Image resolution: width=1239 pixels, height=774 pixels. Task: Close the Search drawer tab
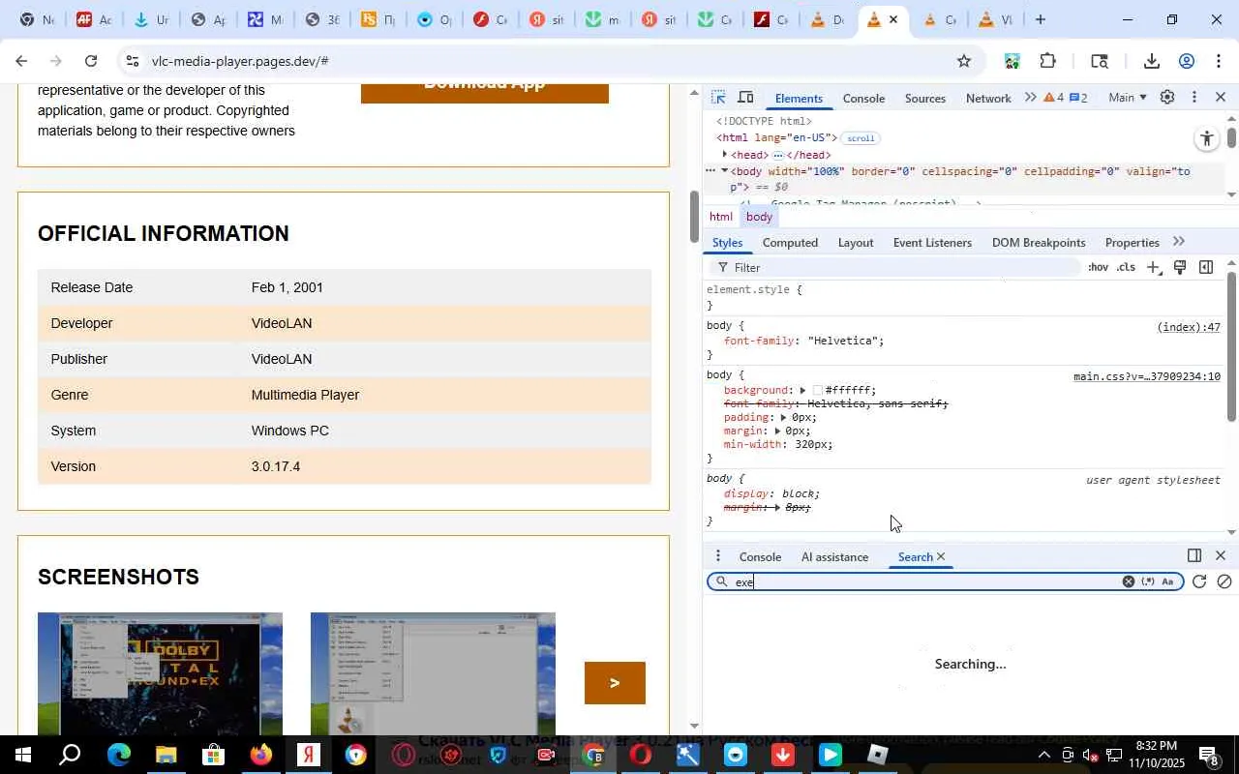click(x=941, y=557)
